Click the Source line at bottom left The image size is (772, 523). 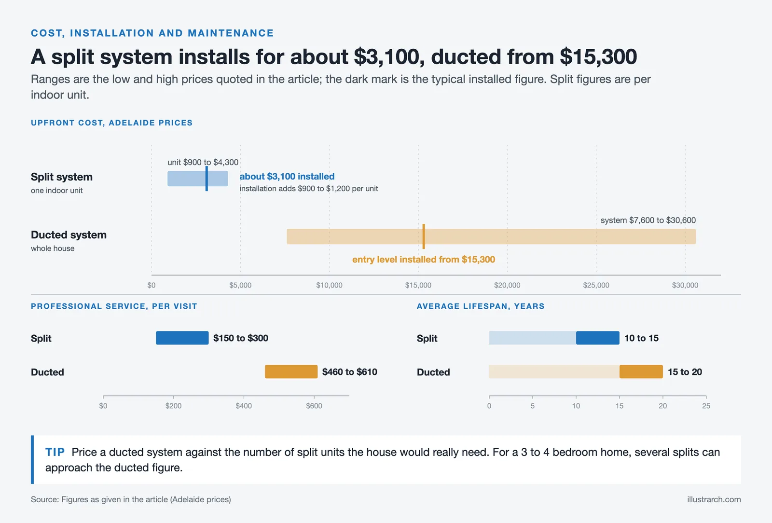tap(131, 499)
